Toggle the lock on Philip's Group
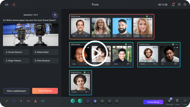190x107 pixels. coord(147,16)
